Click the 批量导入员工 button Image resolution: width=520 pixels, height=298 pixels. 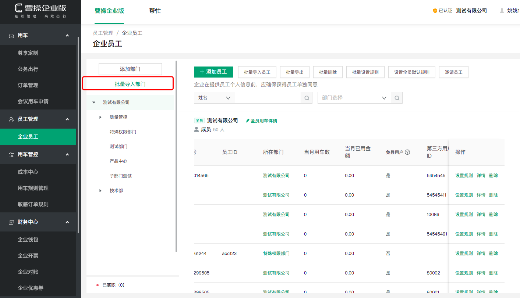click(x=257, y=72)
